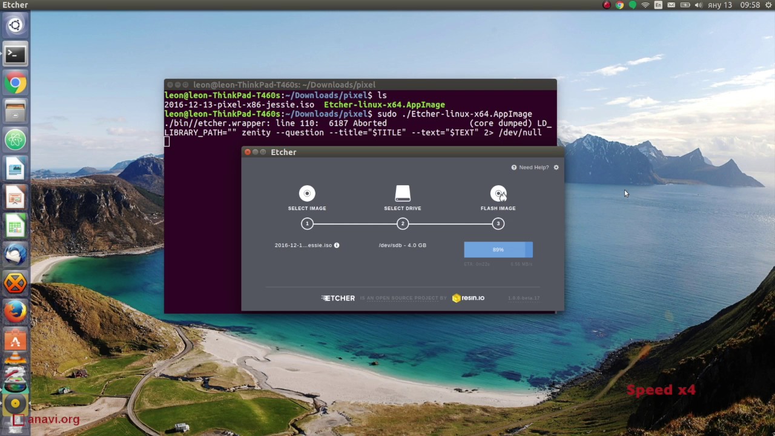Click step 3 circle in Etcher
775x436 pixels.
(498, 223)
